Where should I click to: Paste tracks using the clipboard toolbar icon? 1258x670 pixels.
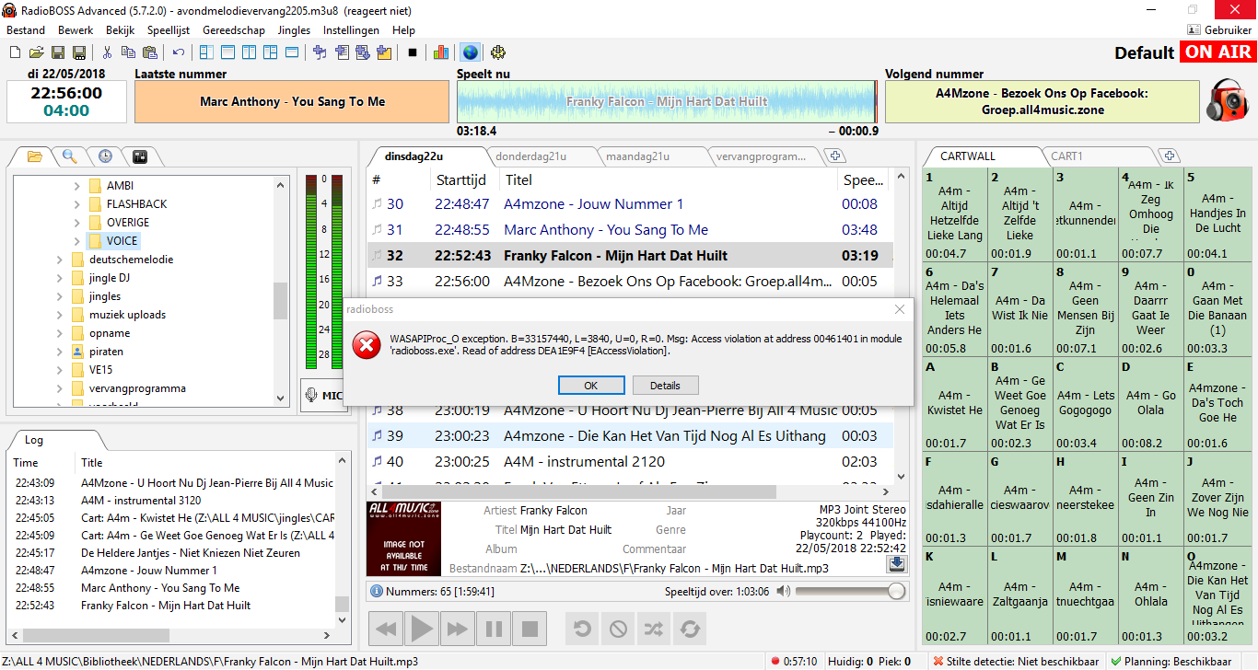[x=149, y=52]
